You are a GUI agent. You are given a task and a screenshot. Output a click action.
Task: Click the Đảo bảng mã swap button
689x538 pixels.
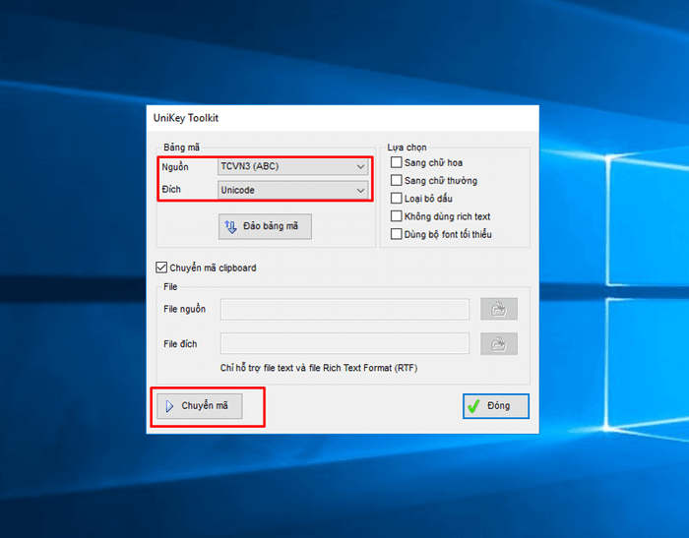tap(265, 226)
